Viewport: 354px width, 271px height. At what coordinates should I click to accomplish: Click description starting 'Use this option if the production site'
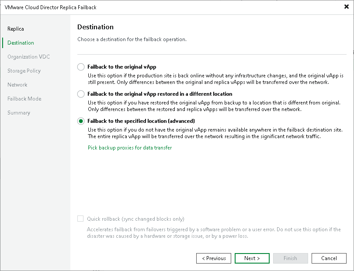(215, 79)
